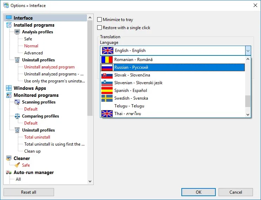
Task: Enable Minimize to tray checkbox
Action: [99, 20]
